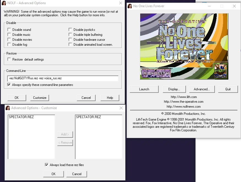Click the Monolith logo on splash image
The height and width of the screenshot is (182, 241).
click(156, 74)
